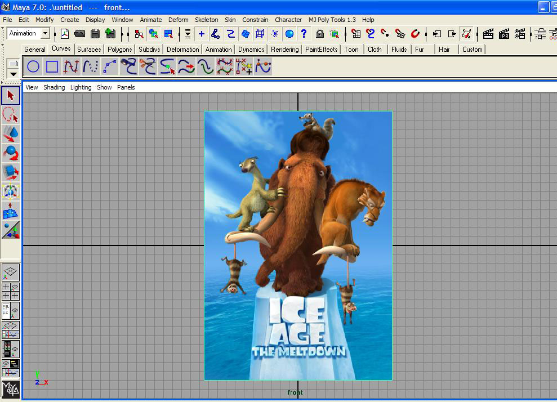This screenshot has height=402, width=557.
Task: Create a new scene from the status line
Action: (65, 34)
